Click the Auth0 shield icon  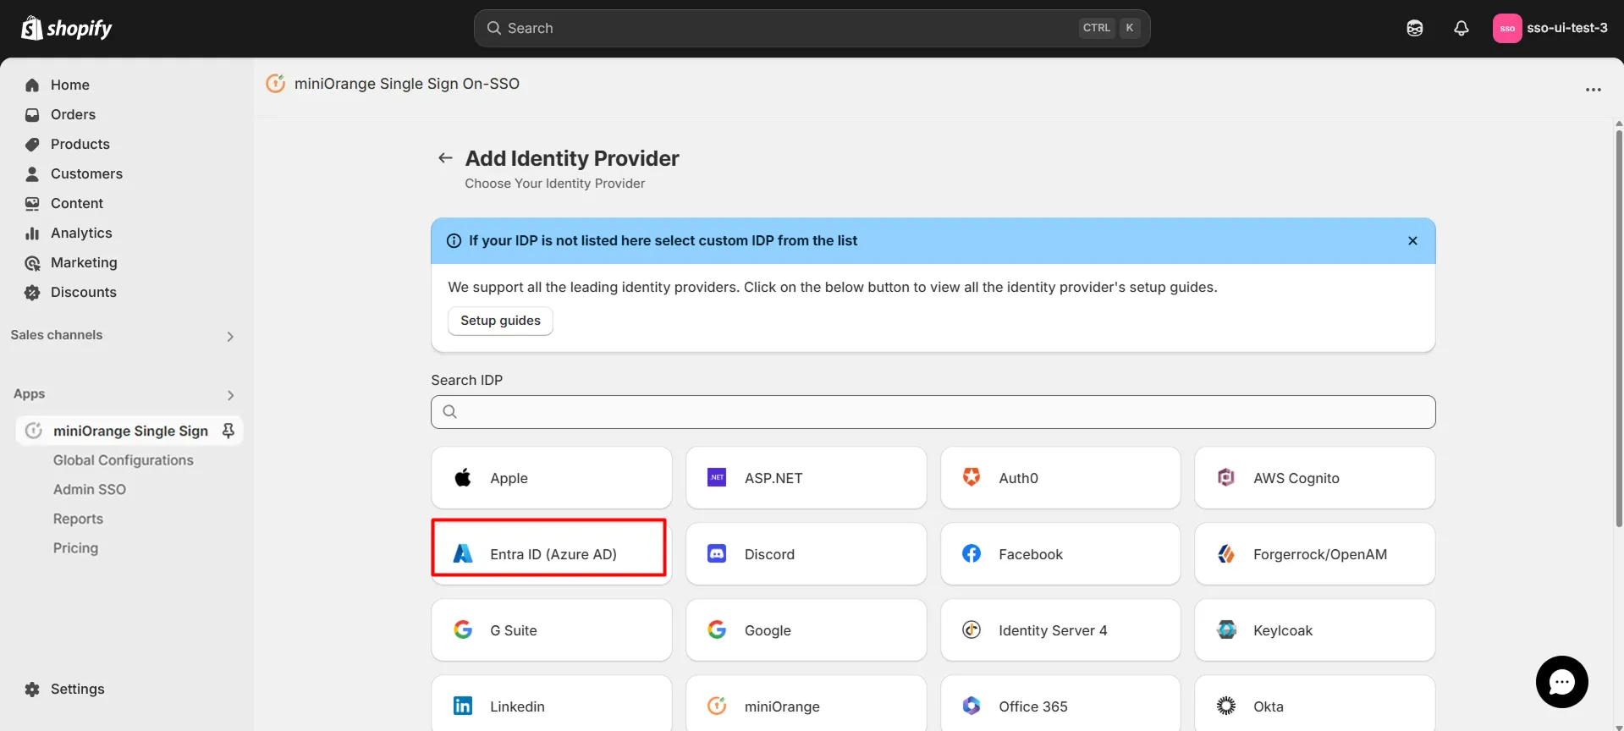[972, 477]
